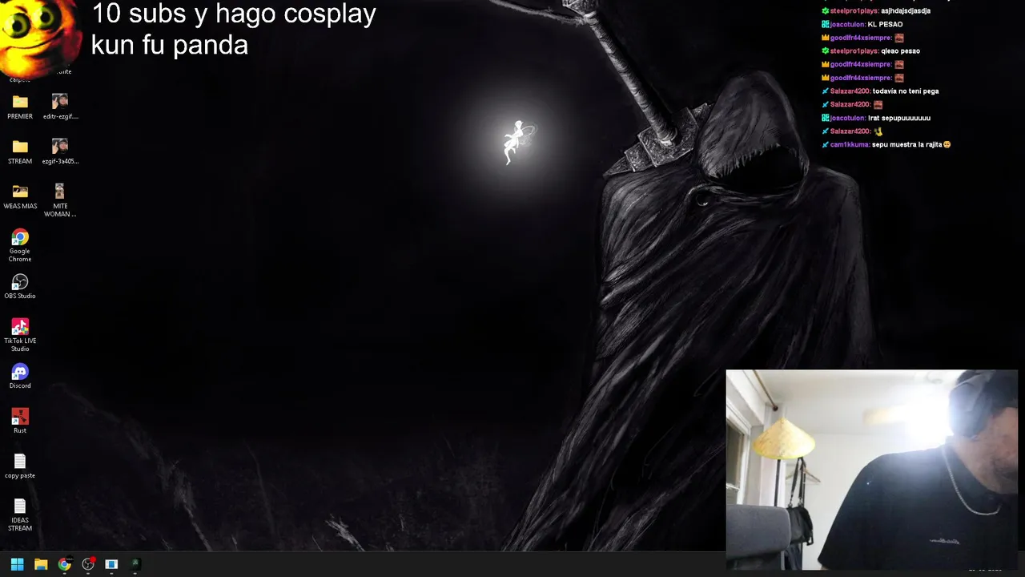
Task: Click chat message 'qleao pesao'
Action: (900, 51)
